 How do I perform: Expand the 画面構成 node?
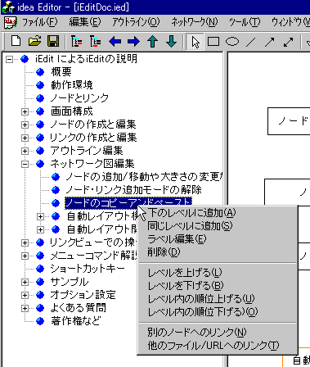(x=25, y=111)
